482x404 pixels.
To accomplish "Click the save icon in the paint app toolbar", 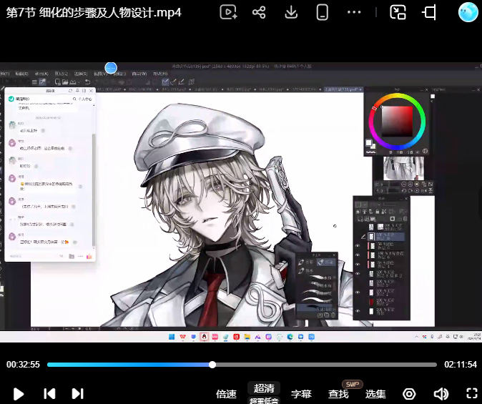I will coord(72,82).
